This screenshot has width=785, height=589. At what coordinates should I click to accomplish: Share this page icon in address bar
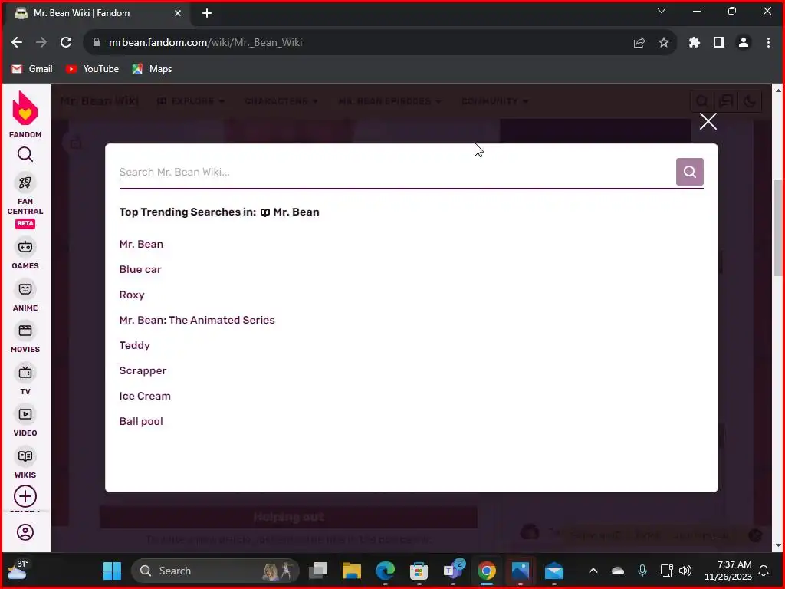(x=639, y=43)
